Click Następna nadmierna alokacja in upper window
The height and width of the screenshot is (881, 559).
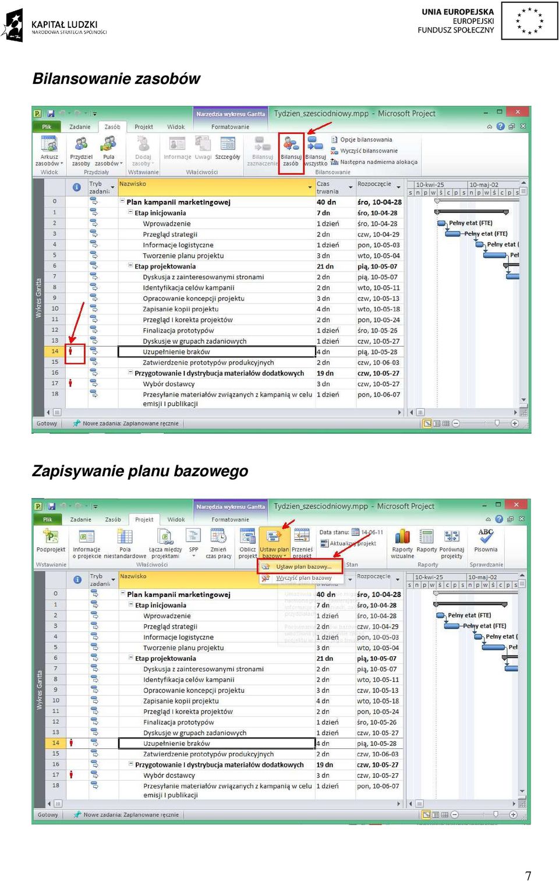[x=374, y=162]
